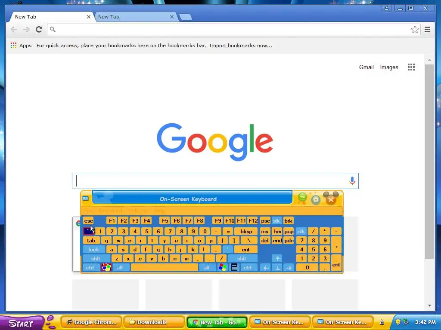The height and width of the screenshot is (330, 441).
Task: Toggle the nlk num lock key
Action: (x=301, y=232)
